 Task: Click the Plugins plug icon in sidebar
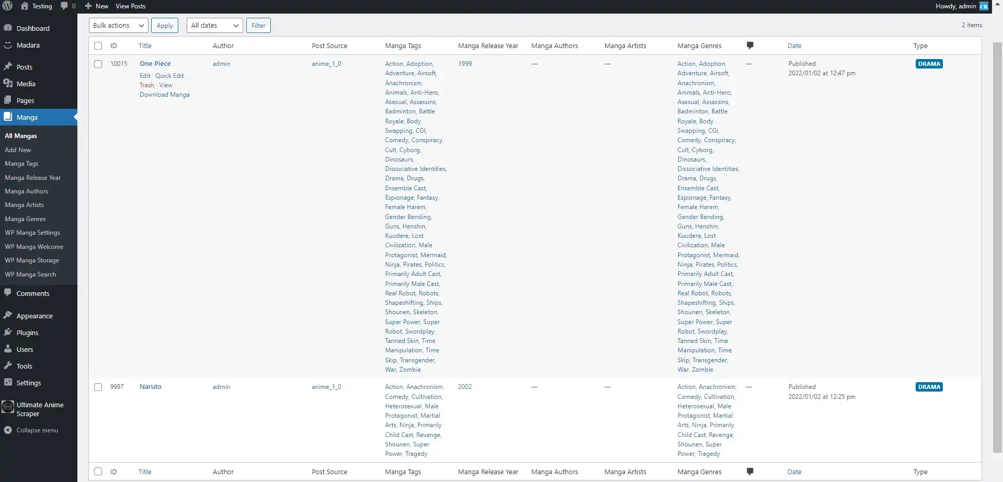coord(8,332)
